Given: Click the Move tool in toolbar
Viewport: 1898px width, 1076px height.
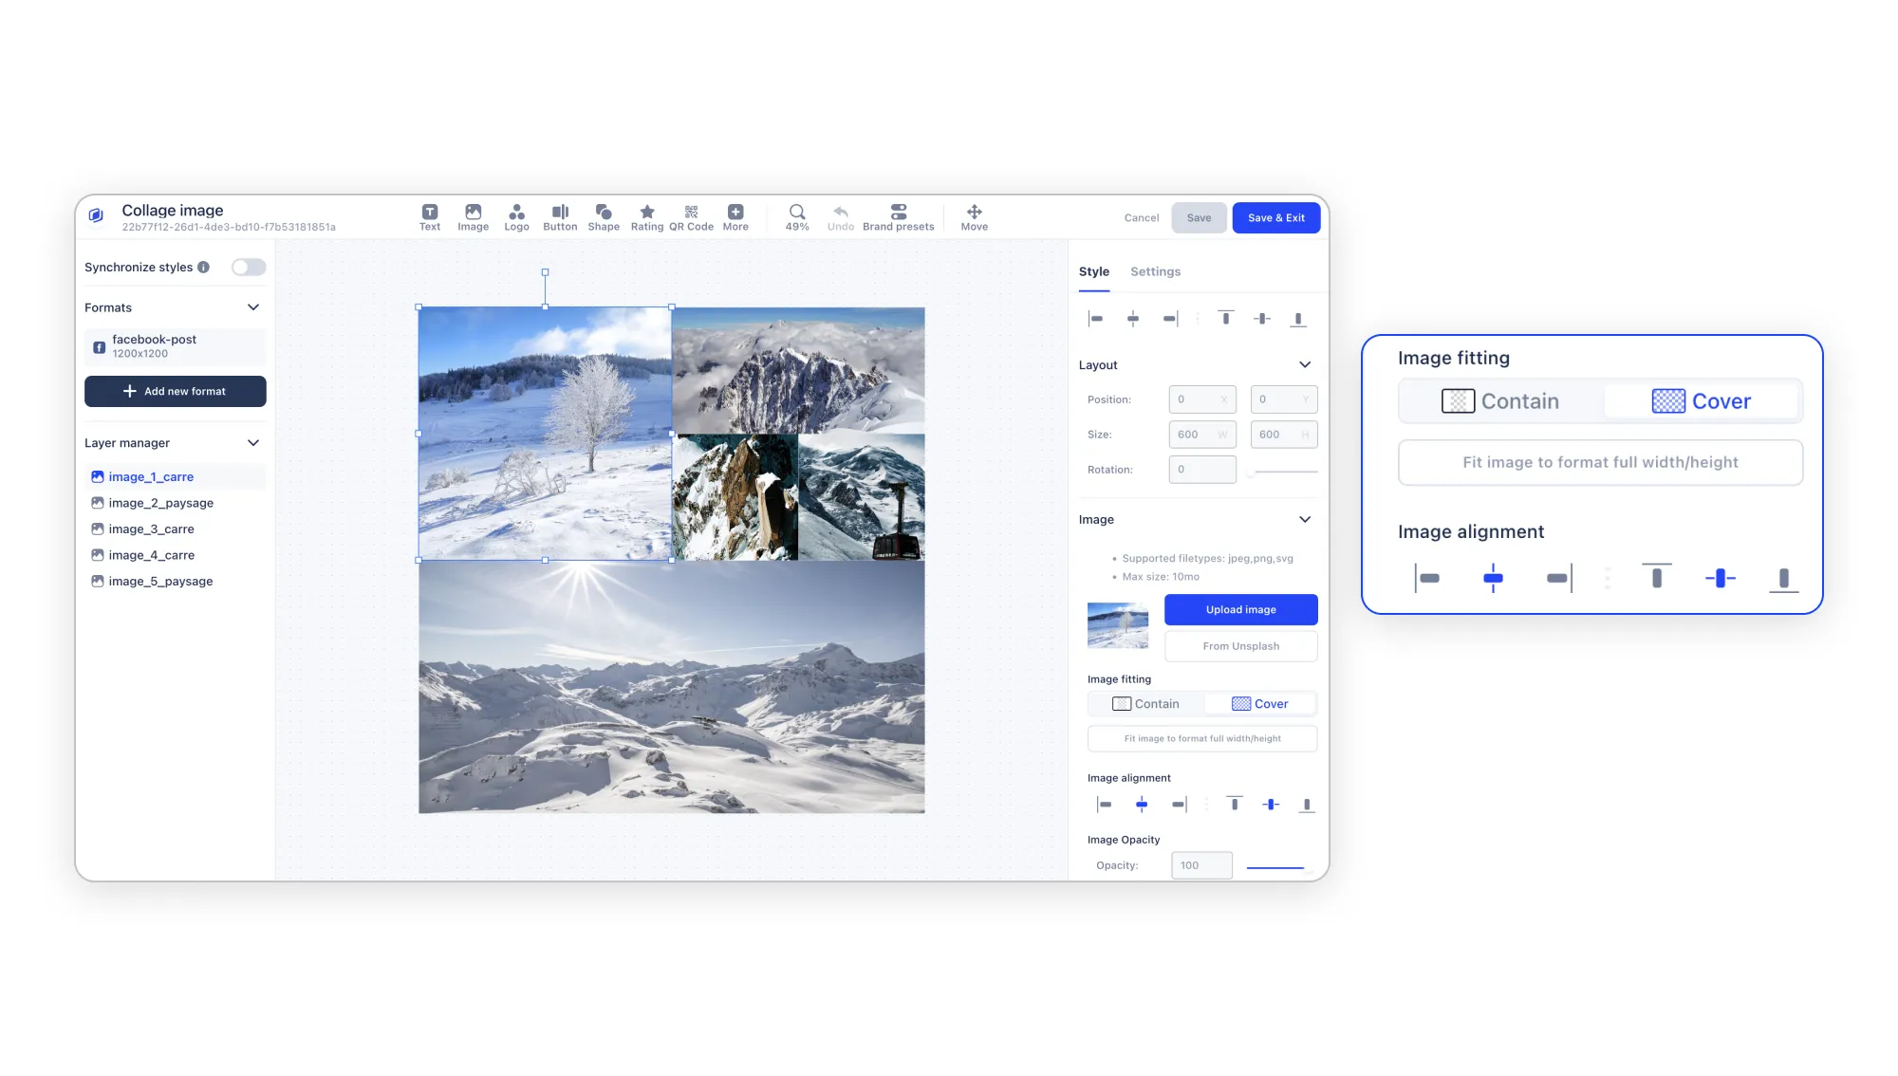Looking at the screenshot, I should [x=974, y=217].
